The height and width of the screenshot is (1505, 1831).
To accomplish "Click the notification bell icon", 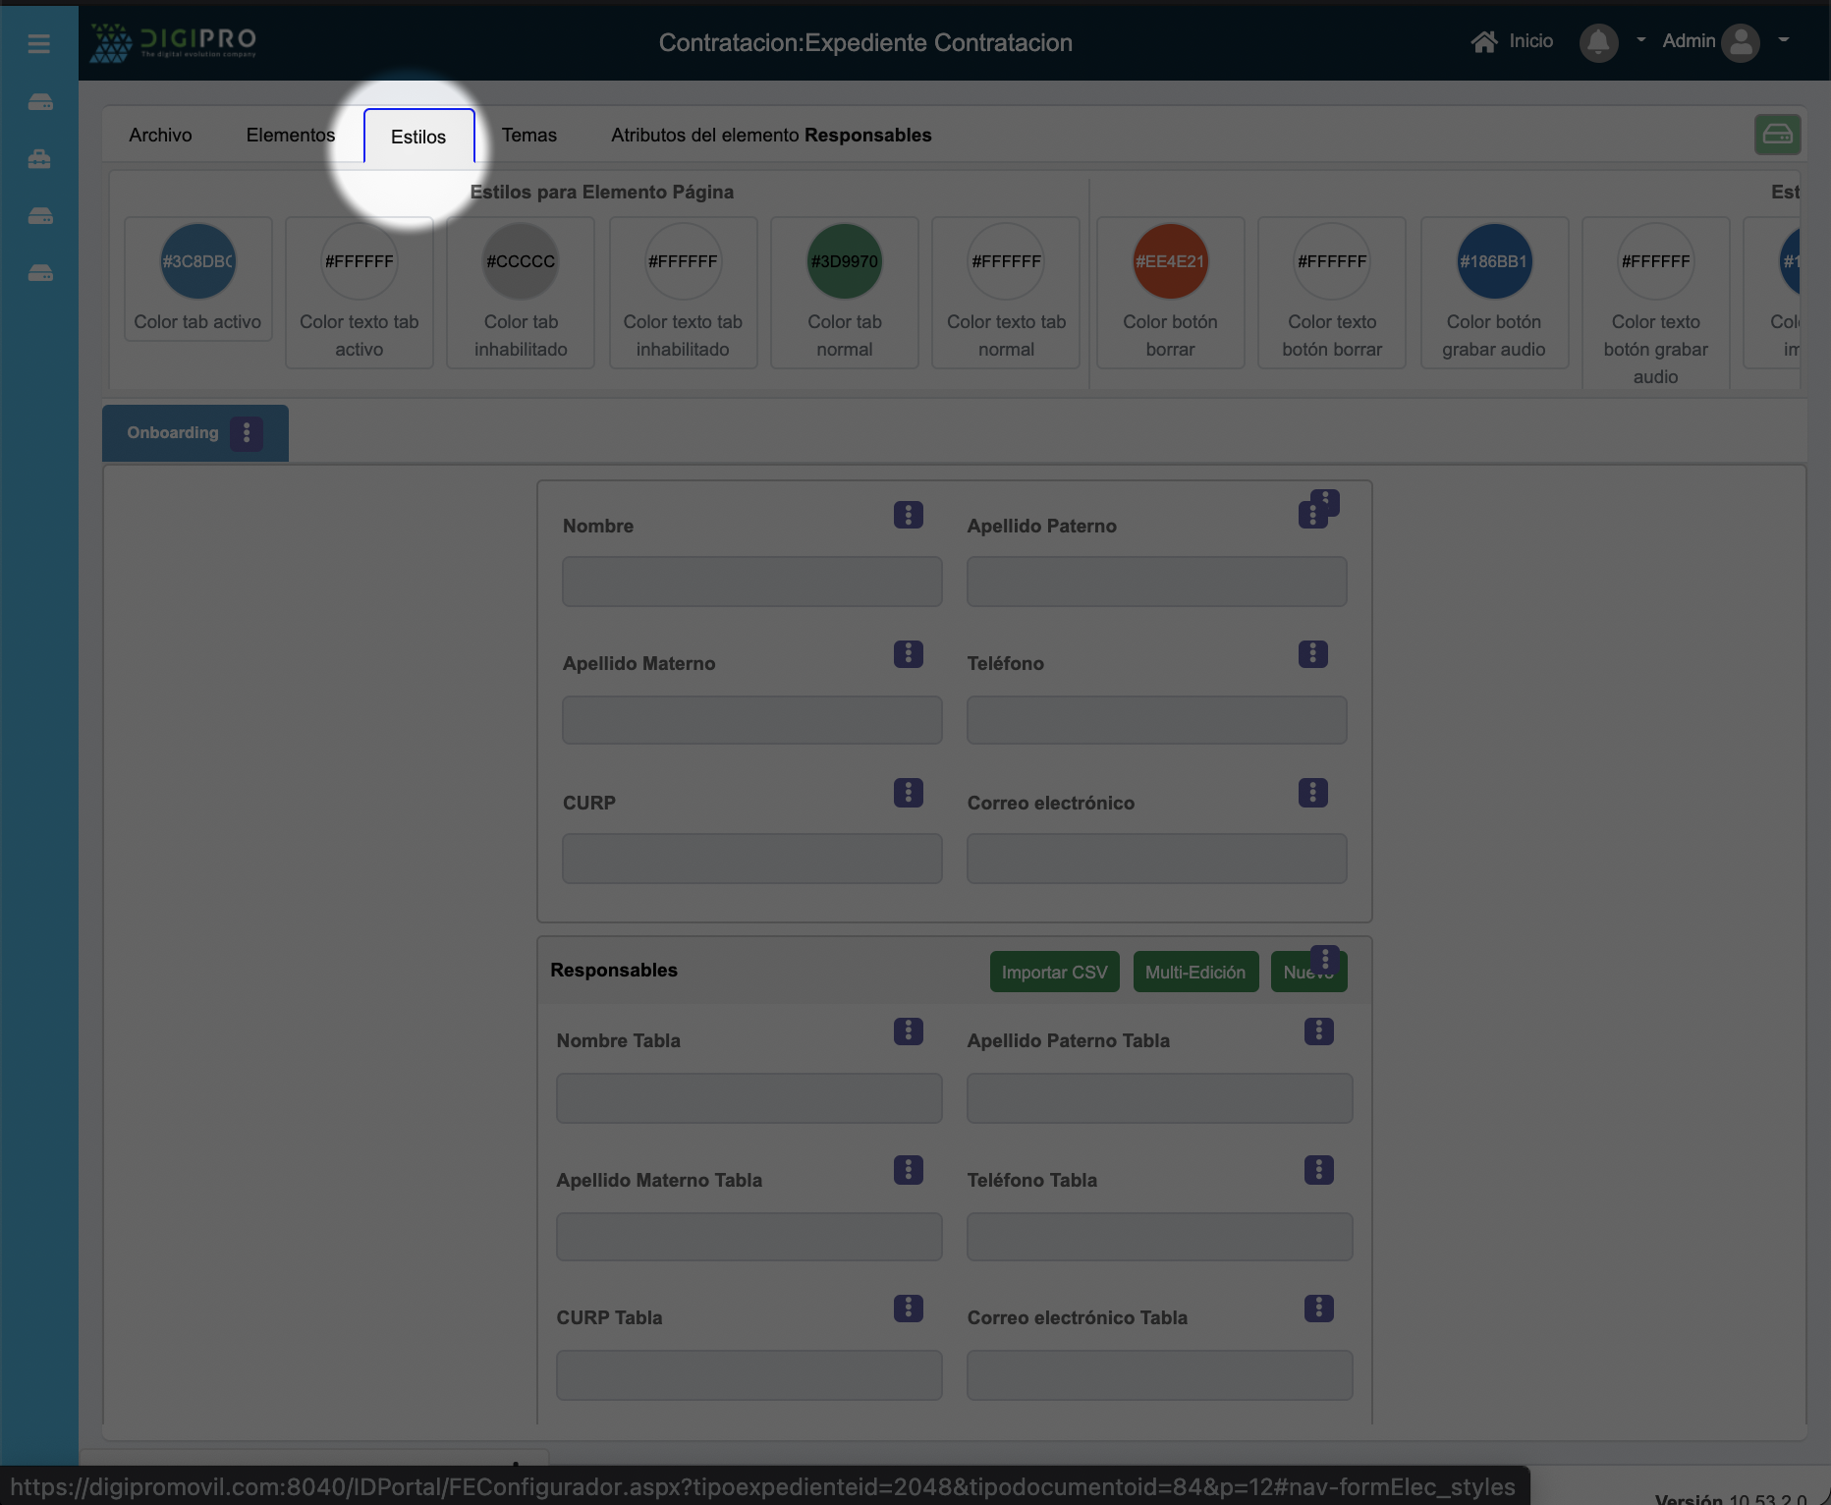I will pyautogui.click(x=1598, y=42).
